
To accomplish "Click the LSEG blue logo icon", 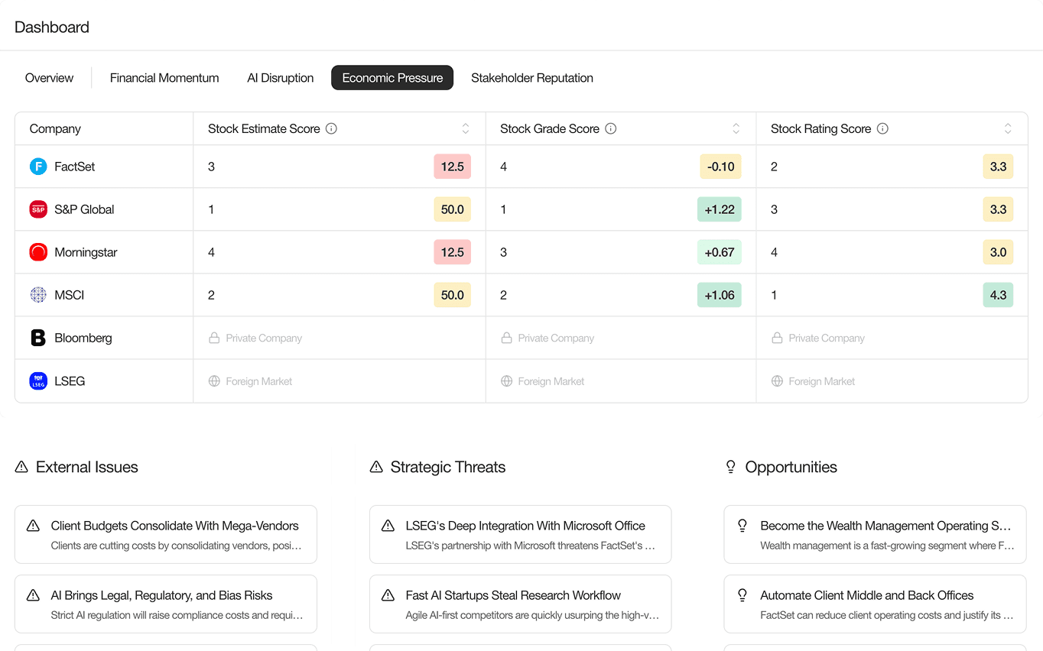I will tap(38, 381).
